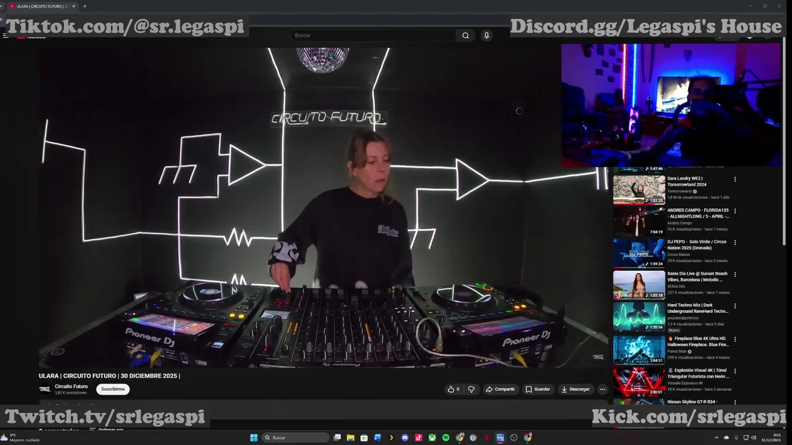Screen dimensions: 792x445
Task: Focus the Buscar YouTube search field
Action: (374, 35)
